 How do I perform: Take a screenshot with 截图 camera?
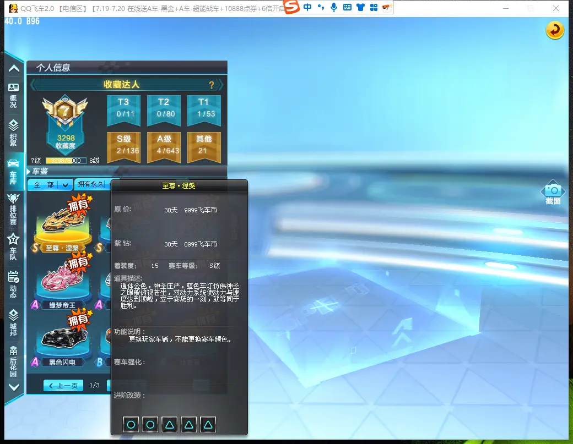pyautogui.click(x=553, y=192)
